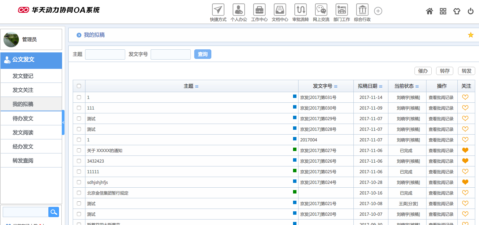This screenshot has height=225, width=479.
Task: Click the magnifier search button in sidebar
Action: pyautogui.click(x=54, y=212)
